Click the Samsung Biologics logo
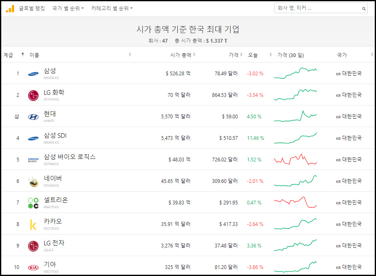376x276 pixels. (33, 160)
